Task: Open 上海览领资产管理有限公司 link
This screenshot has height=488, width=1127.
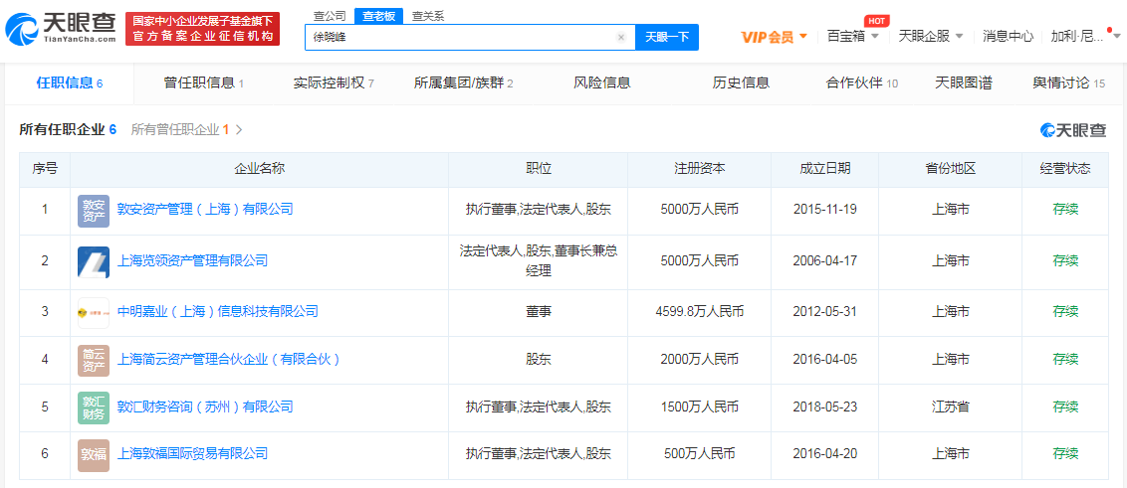Action: coord(192,261)
